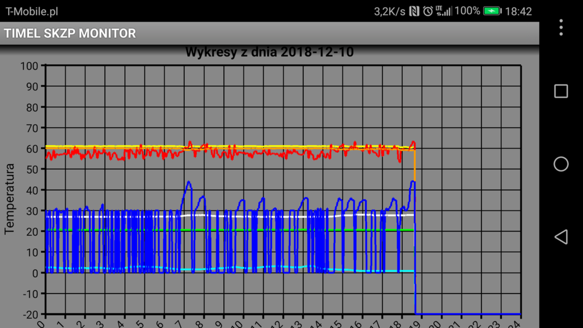This screenshot has width=583, height=328.
Task: Tap the Android home circle button
Action: (561, 164)
